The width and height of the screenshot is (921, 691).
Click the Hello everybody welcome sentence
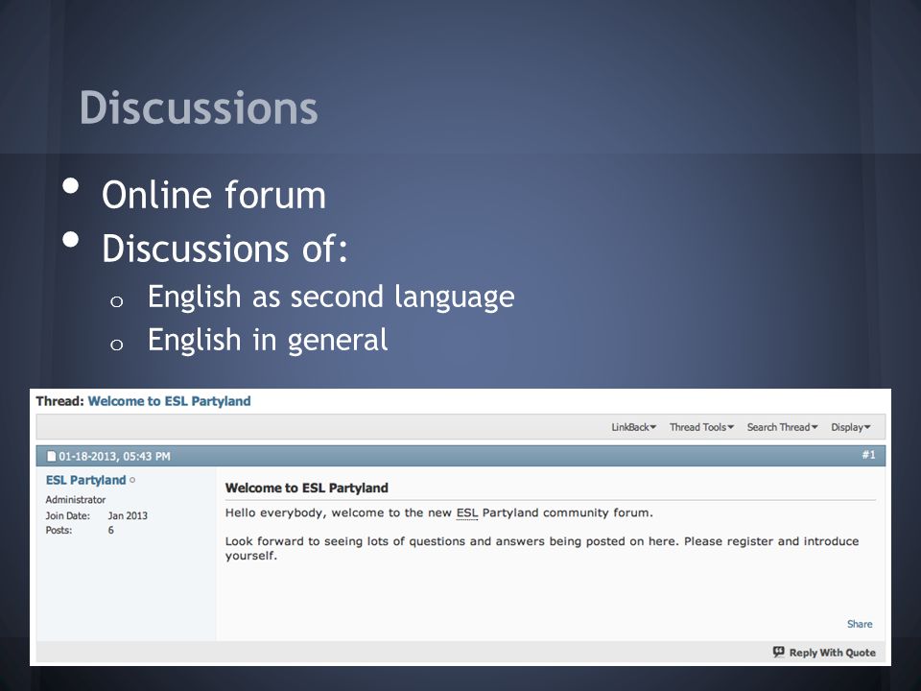point(439,512)
